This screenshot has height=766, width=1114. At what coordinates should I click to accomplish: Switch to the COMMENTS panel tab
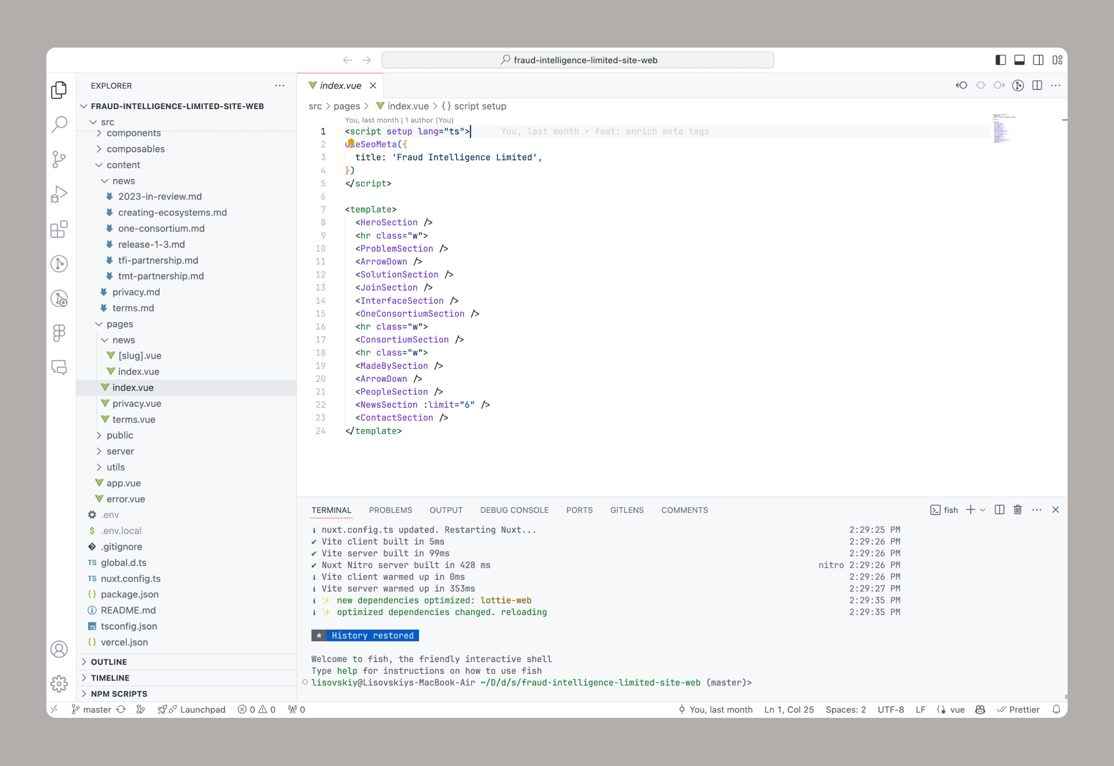pyautogui.click(x=685, y=510)
